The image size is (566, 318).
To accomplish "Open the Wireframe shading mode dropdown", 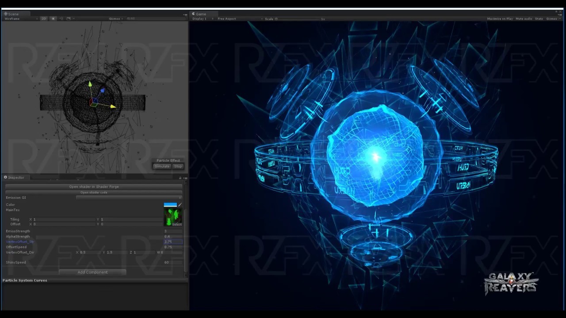I will pos(20,19).
